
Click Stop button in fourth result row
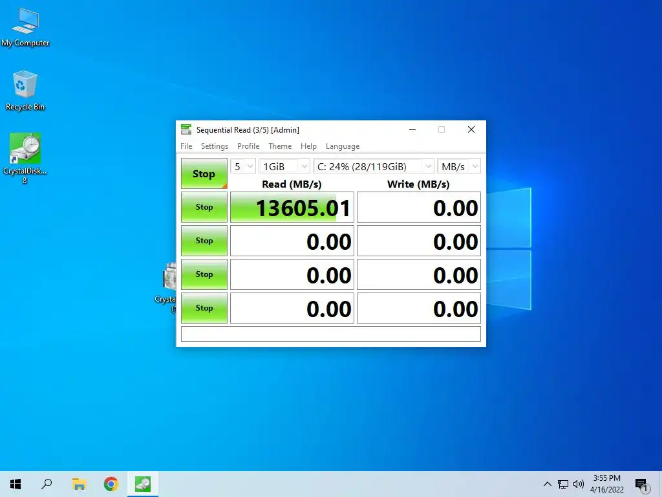point(204,308)
